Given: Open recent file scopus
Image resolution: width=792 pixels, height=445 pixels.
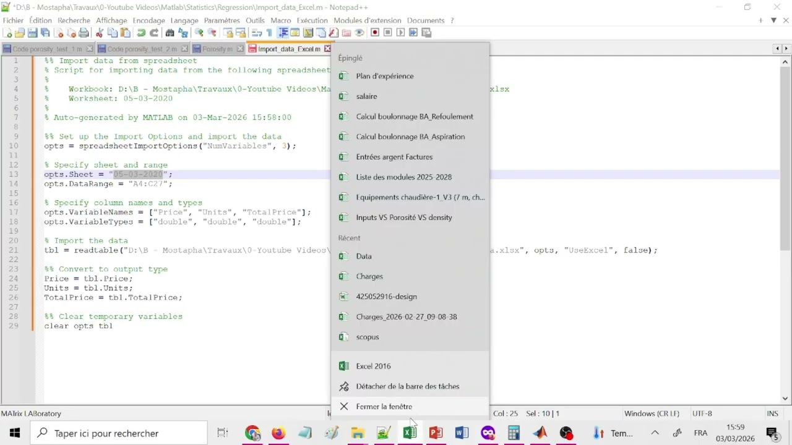Looking at the screenshot, I should pyautogui.click(x=410, y=337).
